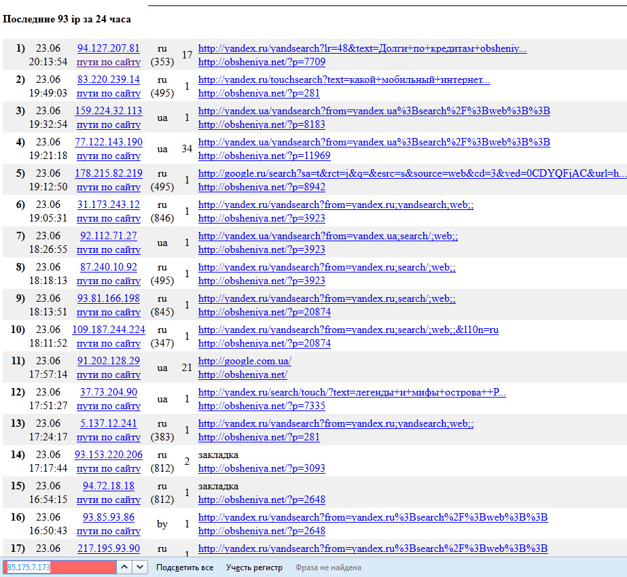
Task: Toggle the 'Учесть регистр' match case option
Action: (254, 567)
